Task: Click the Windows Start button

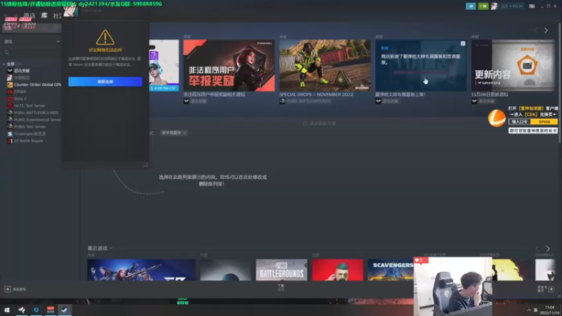Action: click(7, 310)
